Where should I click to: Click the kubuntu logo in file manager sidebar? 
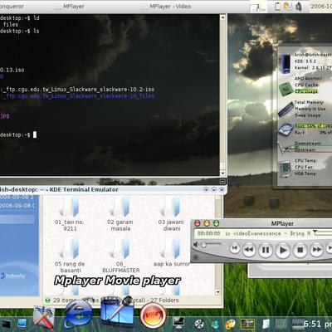12,276
